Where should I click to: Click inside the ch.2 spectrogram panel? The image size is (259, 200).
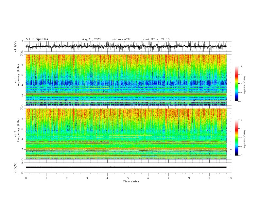[126, 134]
